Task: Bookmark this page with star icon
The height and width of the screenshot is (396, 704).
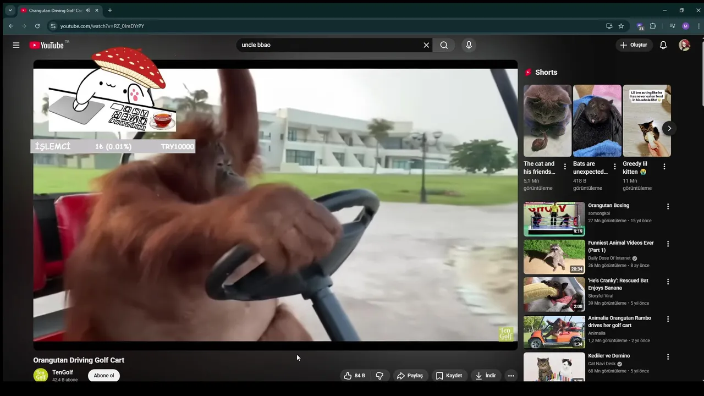Action: (621, 26)
